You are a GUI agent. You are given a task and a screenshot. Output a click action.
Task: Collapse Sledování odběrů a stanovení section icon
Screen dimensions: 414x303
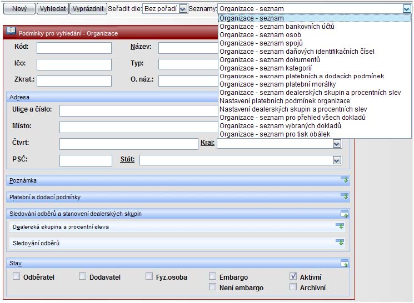pos(345,213)
